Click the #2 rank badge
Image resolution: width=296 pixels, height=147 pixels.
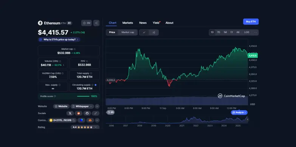(69, 23)
